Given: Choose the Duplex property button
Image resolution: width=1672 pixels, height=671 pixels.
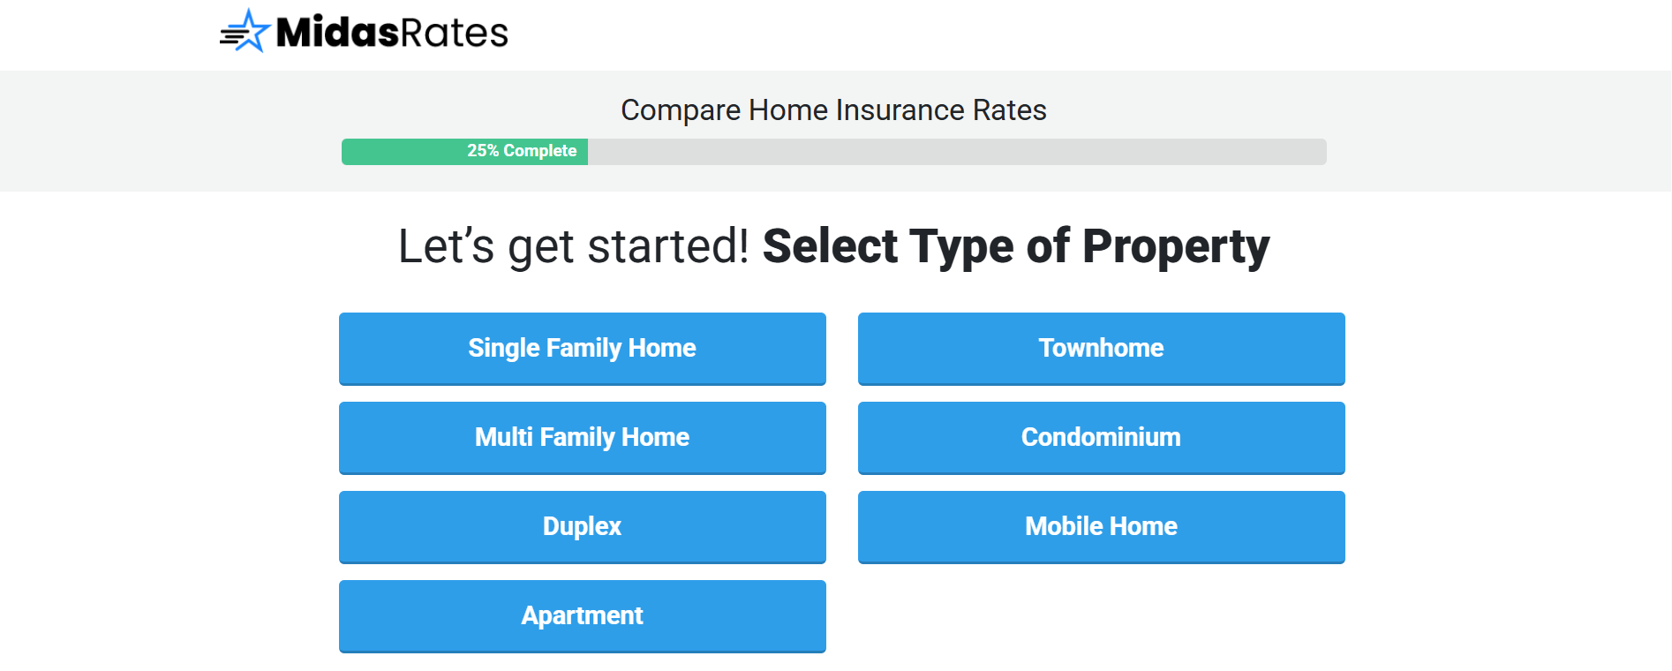Looking at the screenshot, I should [x=582, y=526].
